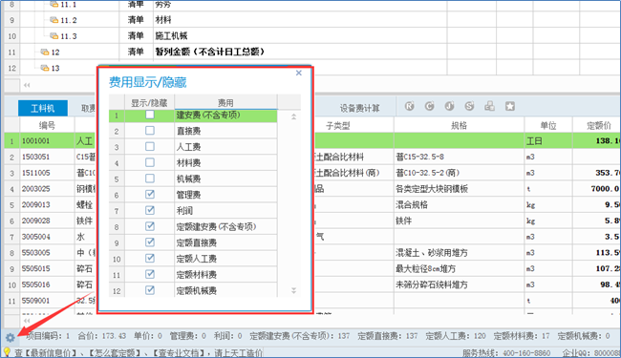Uncheck 定额建安费(不含专项) checkbox
The height and width of the screenshot is (358, 621).
[x=150, y=226]
